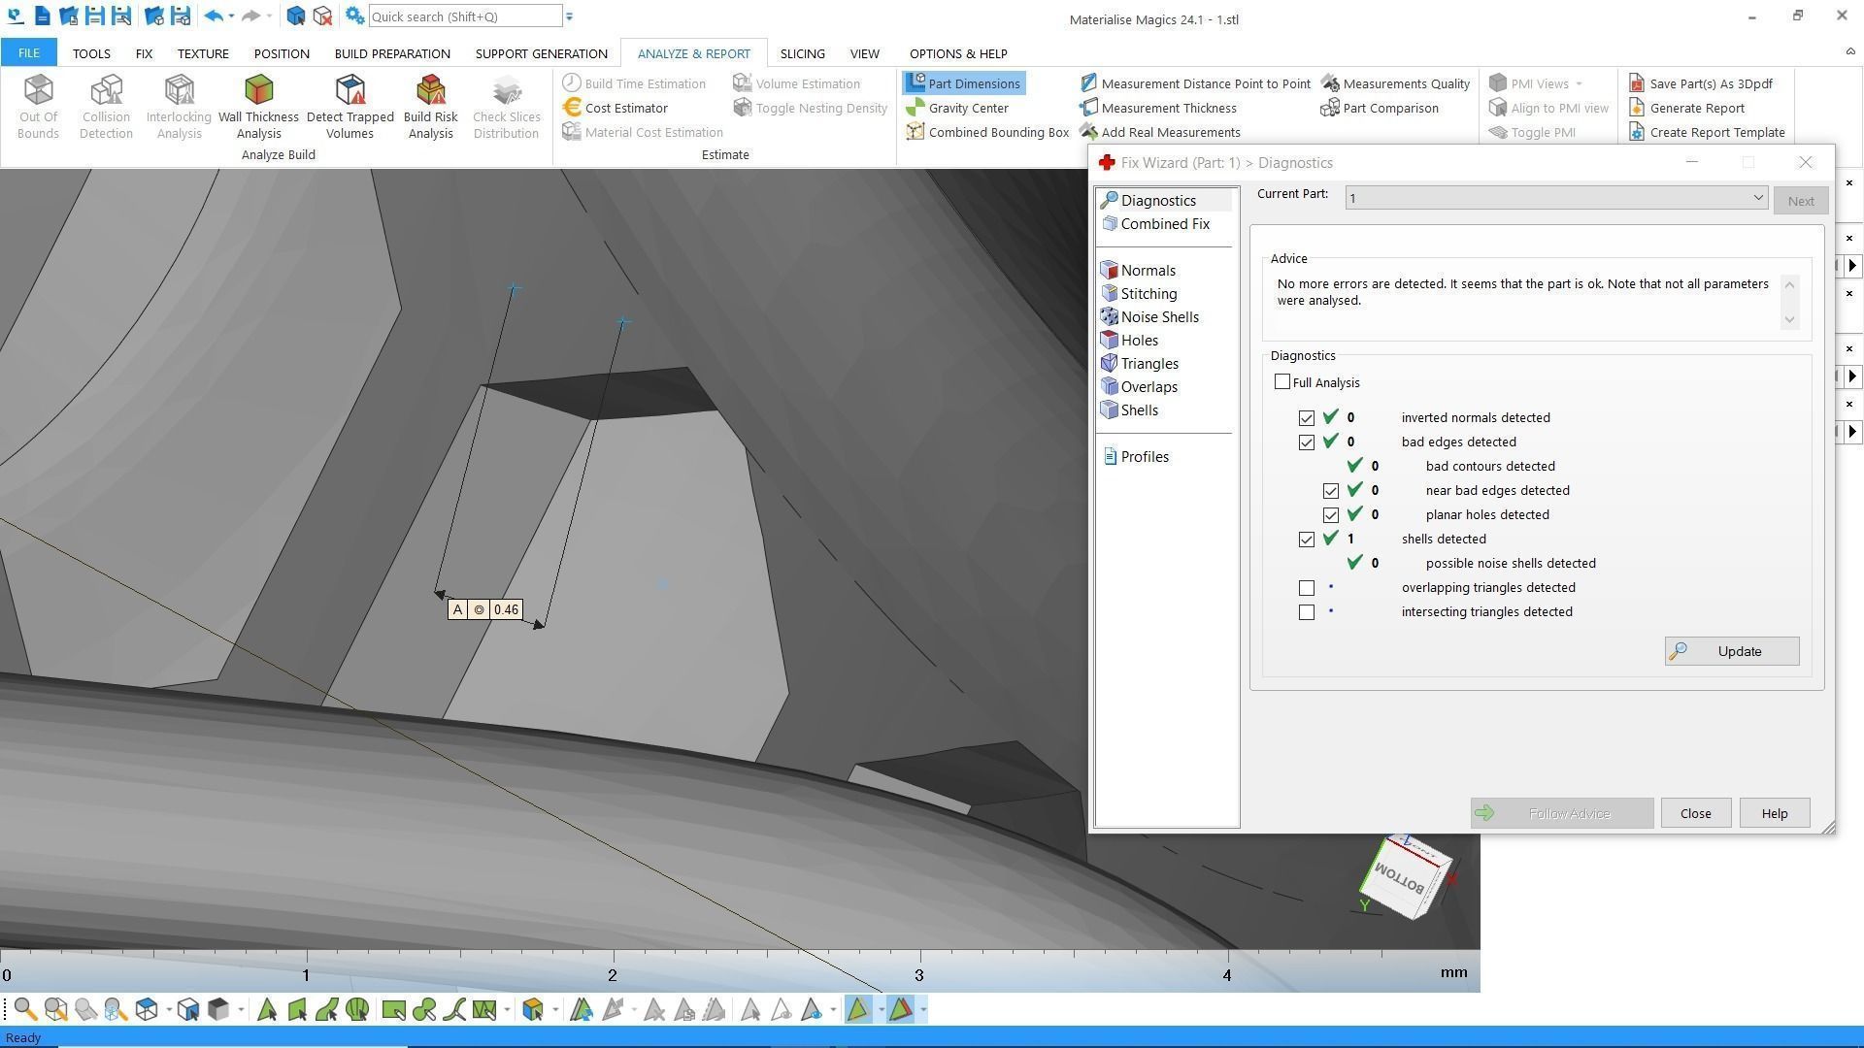Open the quick search options dropdown arrow
1864x1048 pixels.
point(570,16)
